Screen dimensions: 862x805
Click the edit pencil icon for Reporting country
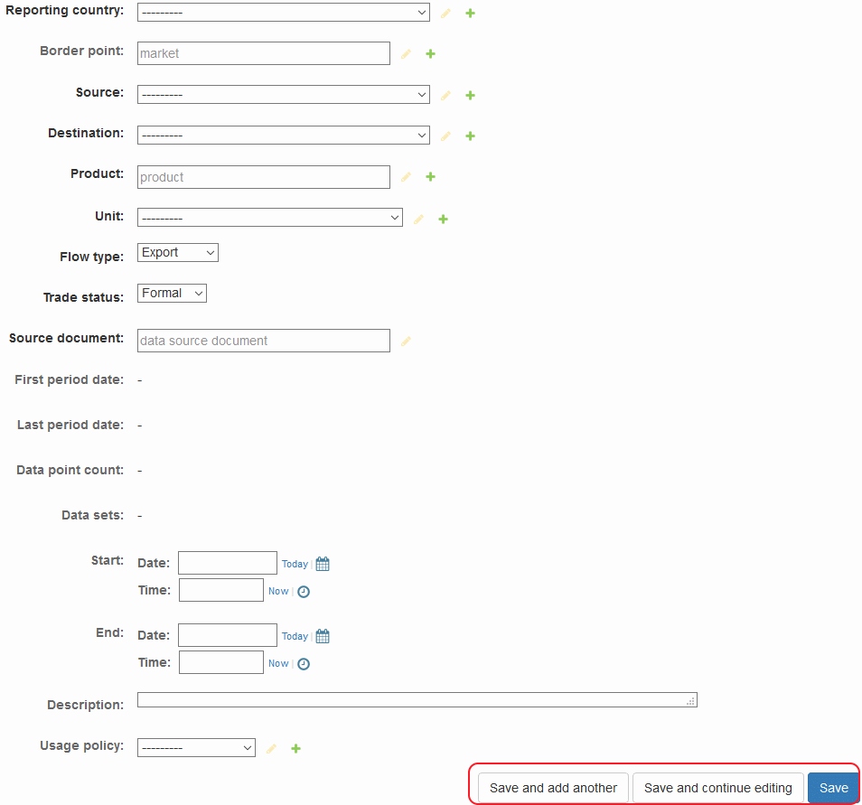click(445, 14)
